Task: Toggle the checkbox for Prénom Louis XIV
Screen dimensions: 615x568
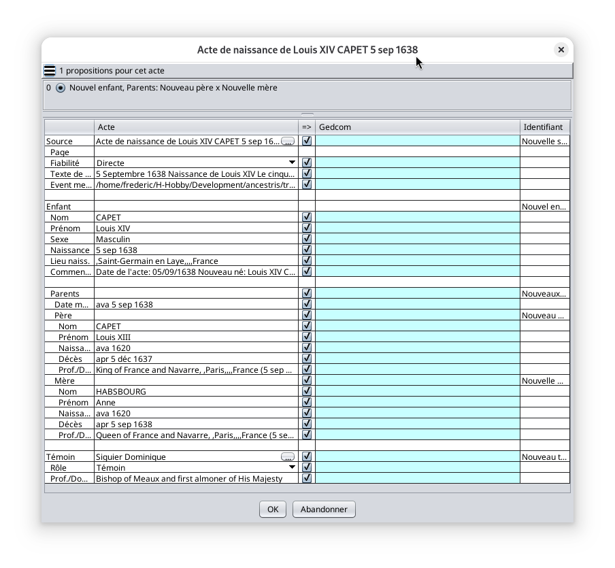Action: point(307,228)
